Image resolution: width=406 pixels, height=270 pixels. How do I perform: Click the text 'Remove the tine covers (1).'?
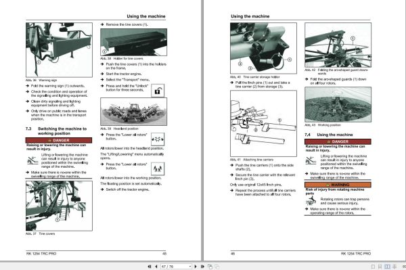coord(127,24)
